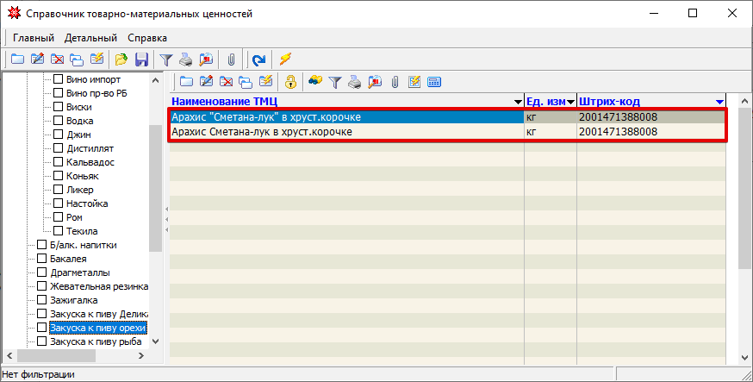Select the Закуска к пиву рыба category
Image resolution: width=753 pixels, height=382 pixels.
95,341
